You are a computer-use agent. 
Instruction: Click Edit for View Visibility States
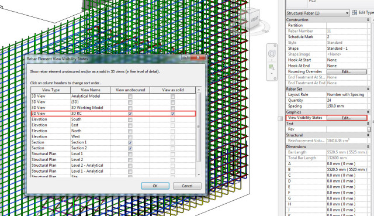pyautogui.click(x=347, y=118)
